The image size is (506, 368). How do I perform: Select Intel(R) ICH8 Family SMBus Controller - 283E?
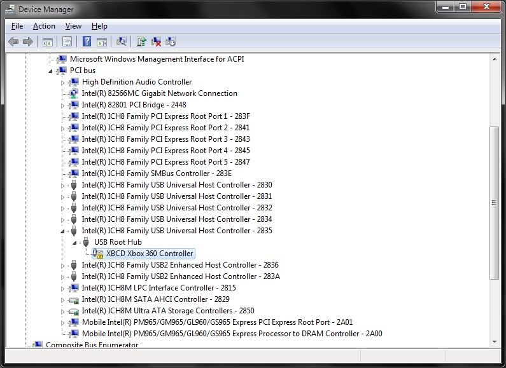[157, 174]
